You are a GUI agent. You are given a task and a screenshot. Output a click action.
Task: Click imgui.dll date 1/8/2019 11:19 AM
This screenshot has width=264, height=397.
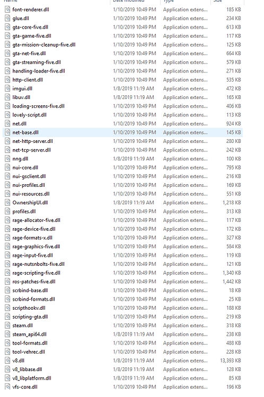[x=134, y=88]
